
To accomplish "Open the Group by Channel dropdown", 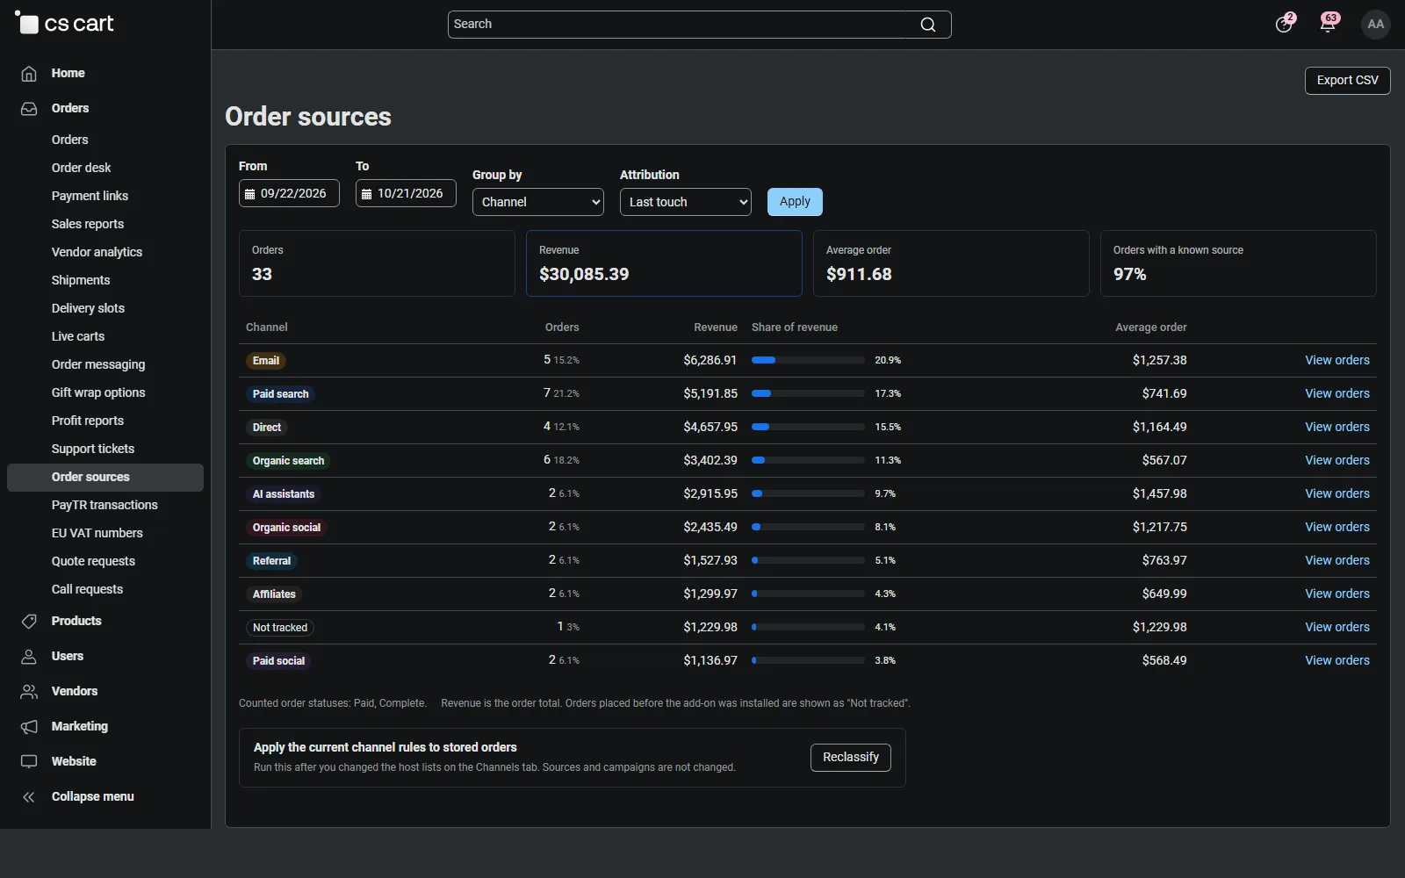I will [x=538, y=202].
